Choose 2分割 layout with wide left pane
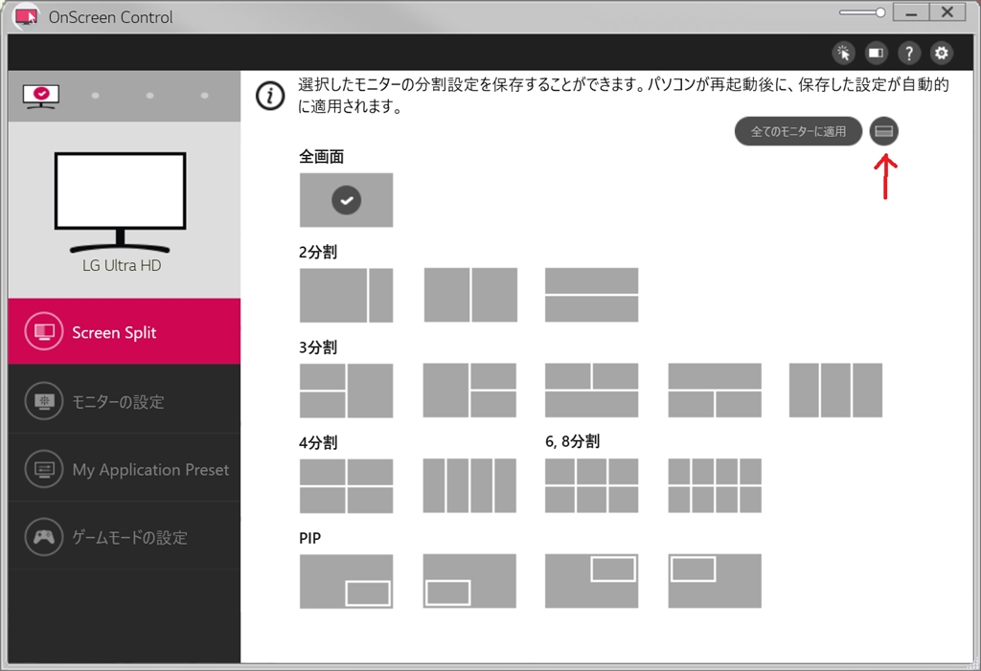981x671 pixels. click(346, 295)
